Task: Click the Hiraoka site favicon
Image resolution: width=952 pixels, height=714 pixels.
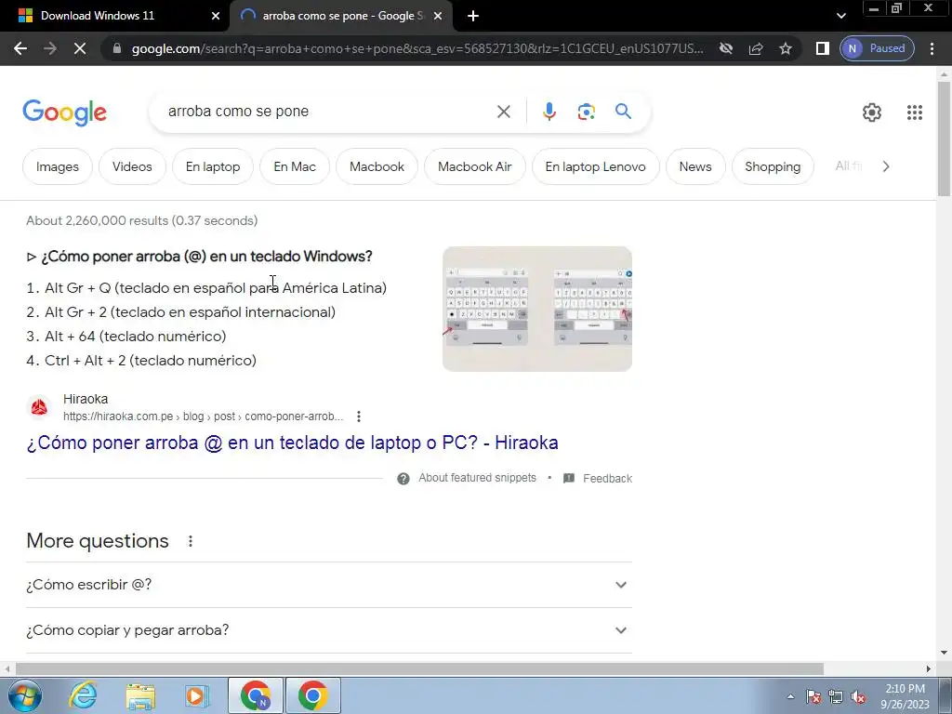Action: [39, 407]
